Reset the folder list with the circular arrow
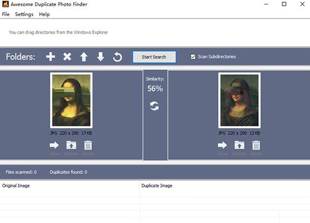Viewport: 310px width, 223px height. click(x=117, y=57)
